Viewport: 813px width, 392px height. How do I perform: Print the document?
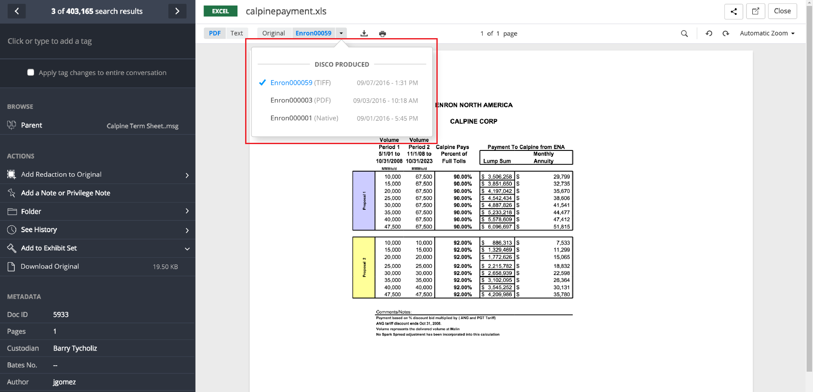pos(383,33)
